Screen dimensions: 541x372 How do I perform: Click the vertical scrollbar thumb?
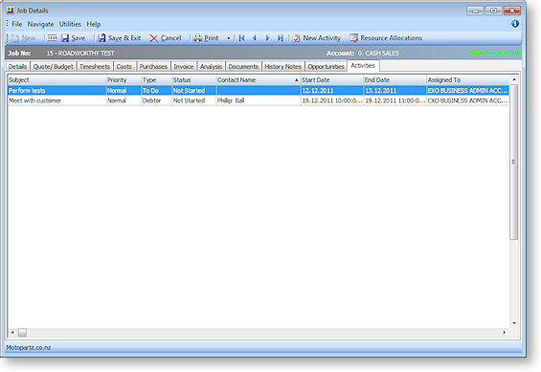514,162
